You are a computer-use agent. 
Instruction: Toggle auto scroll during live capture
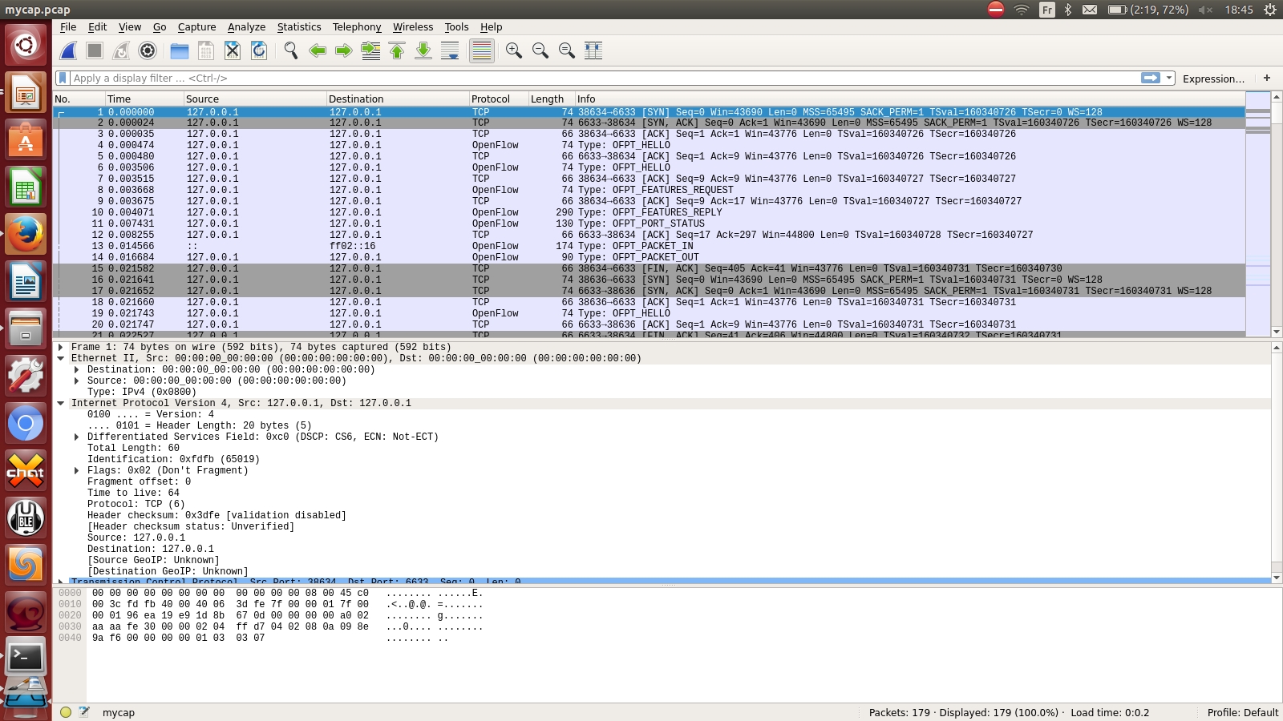(x=450, y=50)
